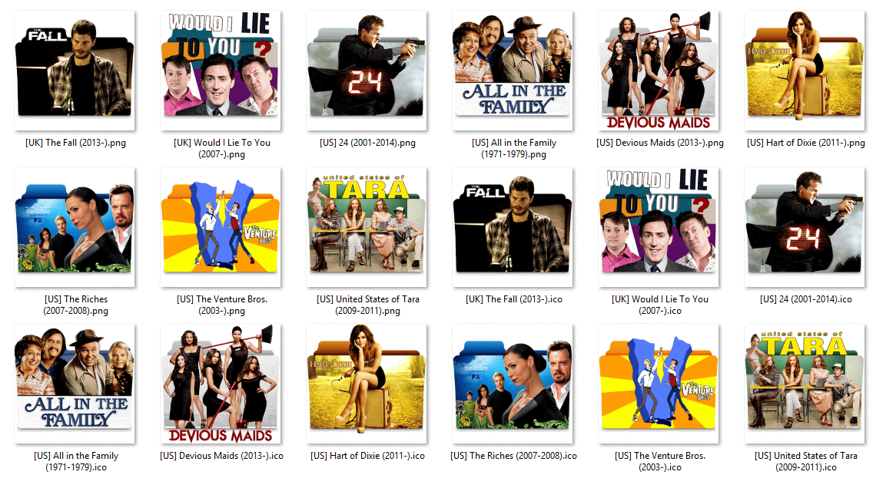The width and height of the screenshot is (876, 498).
Task: Select the 24 (2001-2014) ICO folder icon
Action: click(x=805, y=227)
